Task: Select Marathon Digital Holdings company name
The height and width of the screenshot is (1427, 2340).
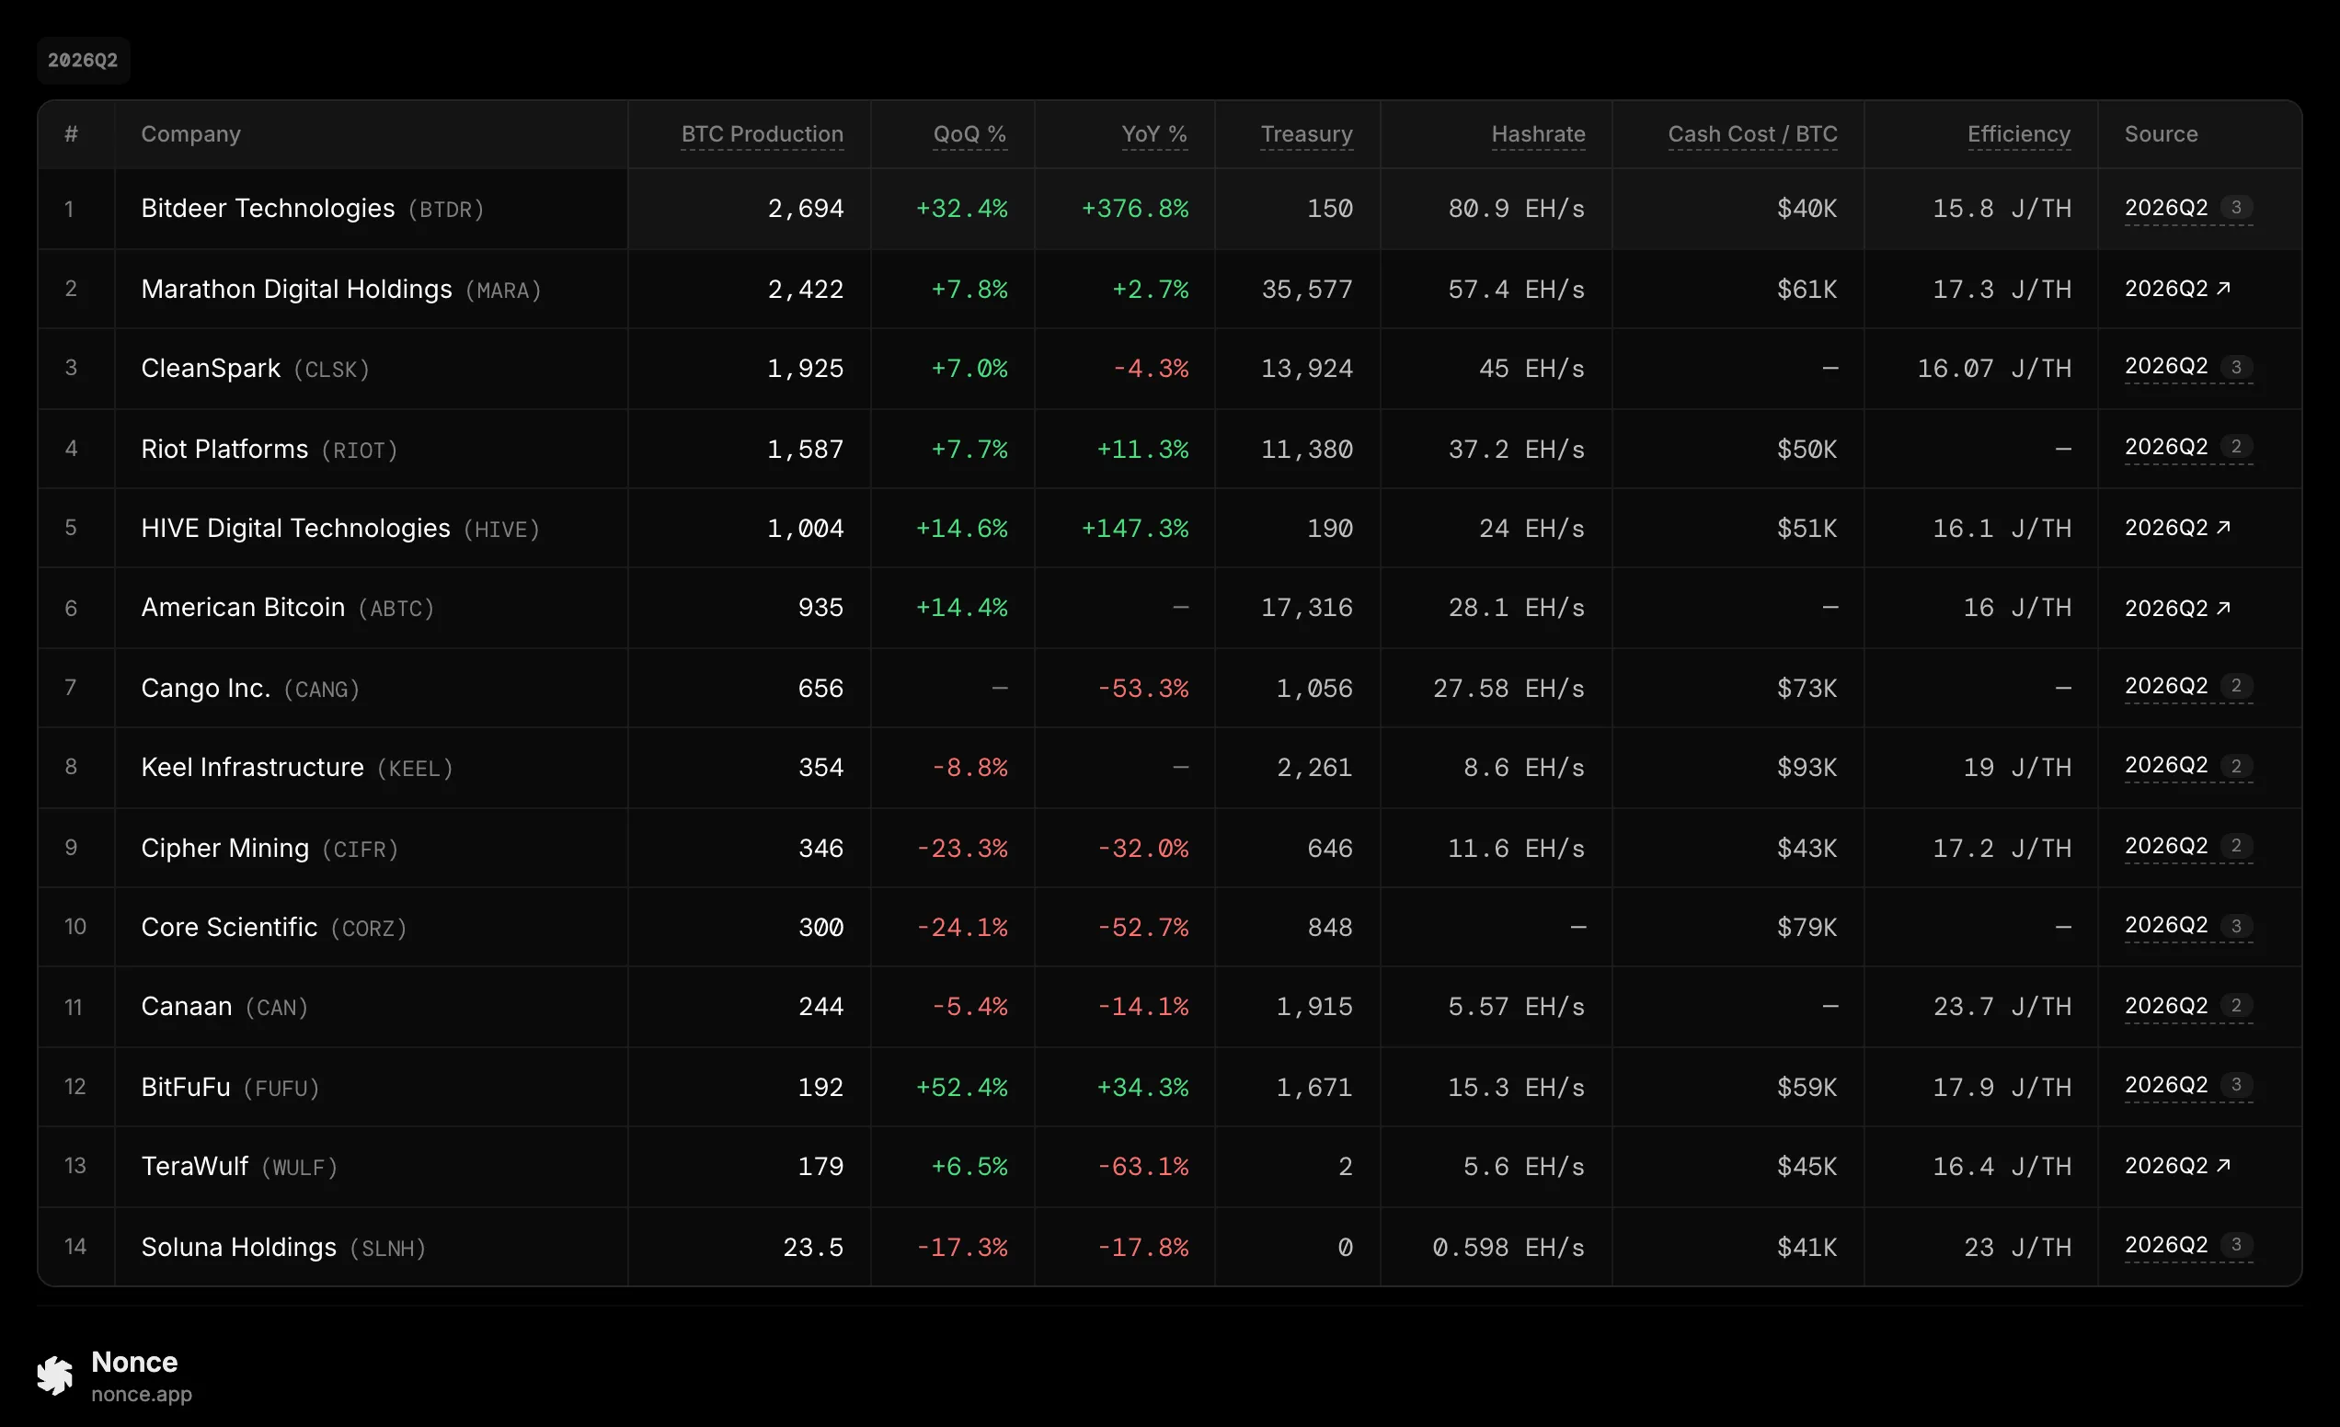Action: [296, 289]
